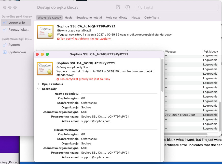This screenshot has width=222, height=164.
Task: Click the Główny urząd certyfikacji text in main window
Action: [74, 30]
